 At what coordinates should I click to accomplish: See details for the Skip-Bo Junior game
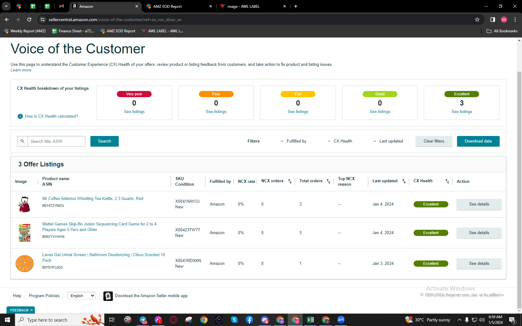point(479,233)
